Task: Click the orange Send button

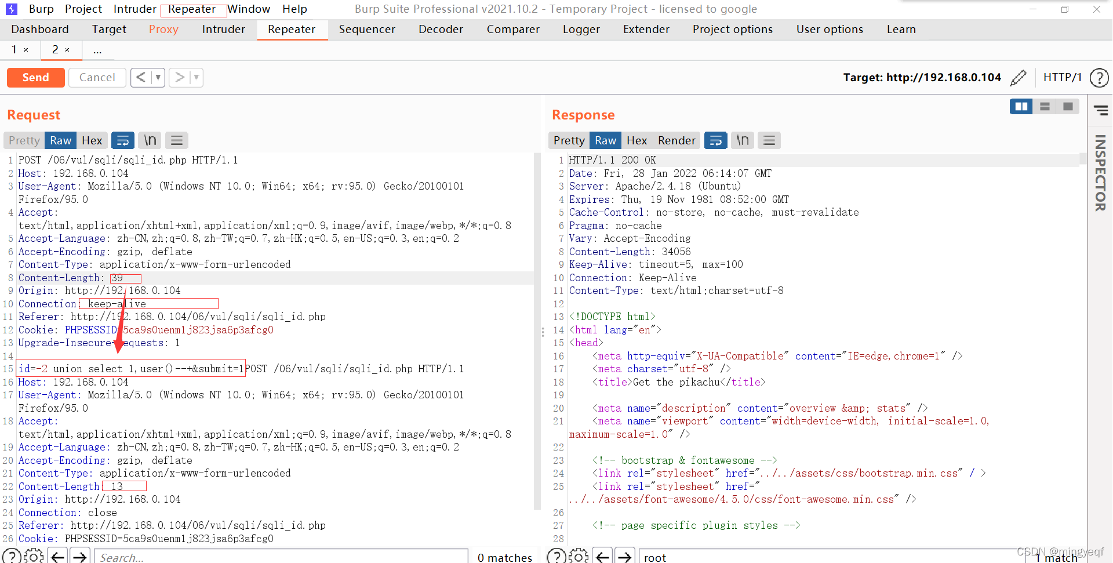Action: coord(35,77)
